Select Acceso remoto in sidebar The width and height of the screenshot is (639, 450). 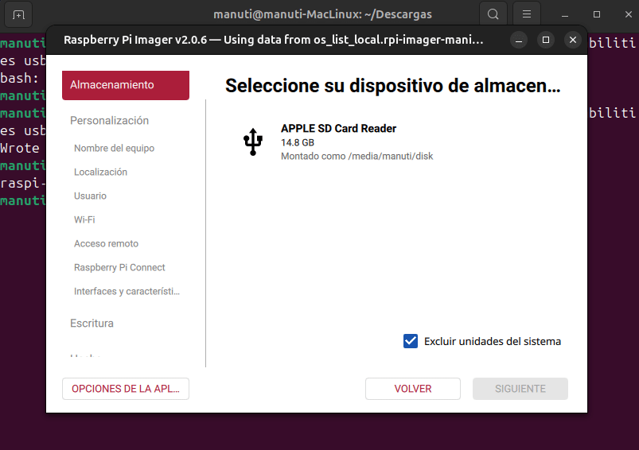point(106,243)
